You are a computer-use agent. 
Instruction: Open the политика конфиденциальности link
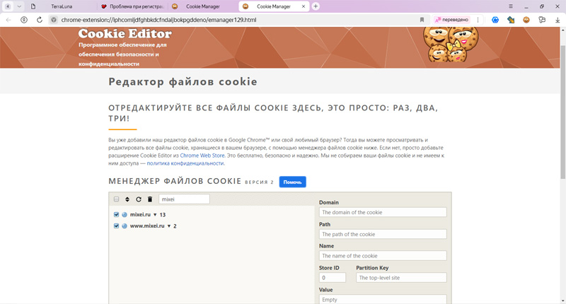coord(185,163)
